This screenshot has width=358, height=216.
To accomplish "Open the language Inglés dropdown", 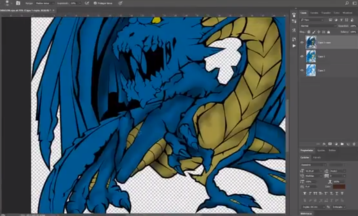I will click(313, 207).
